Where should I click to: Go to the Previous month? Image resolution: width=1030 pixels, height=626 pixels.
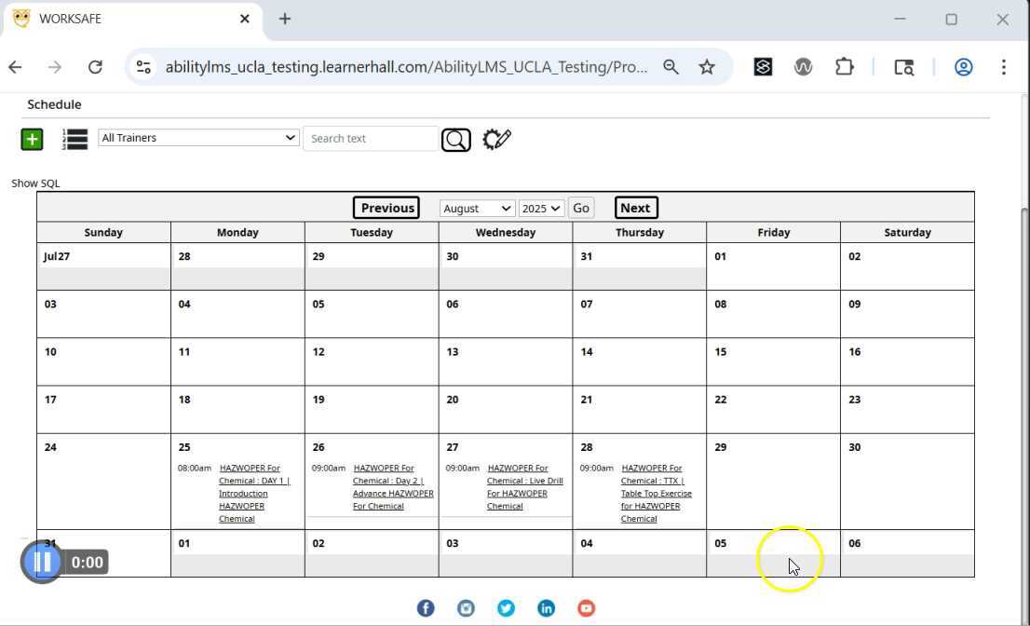tap(386, 208)
